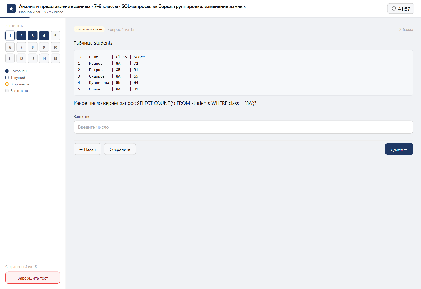The height and width of the screenshot is (289, 421).
Task: Click the 'Сидоров' name in the table
Action: point(97,76)
